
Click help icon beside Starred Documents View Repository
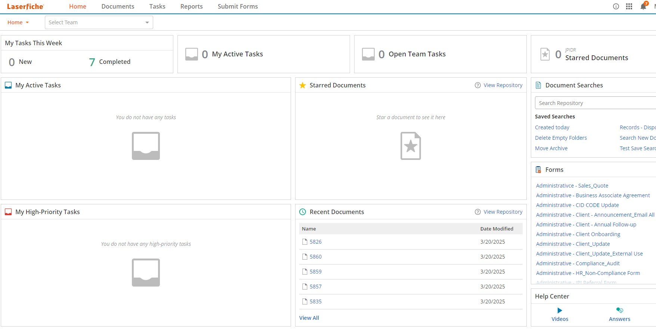coord(477,85)
